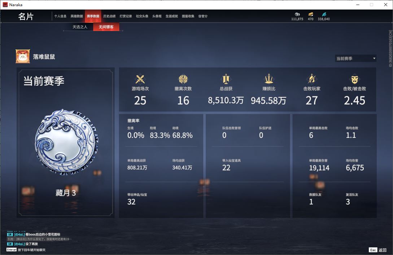Click the 83.3% extraction rate
This screenshot has height=255, width=393.
[160, 136]
